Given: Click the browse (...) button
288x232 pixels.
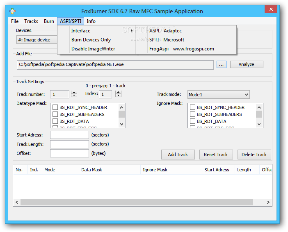Looking at the screenshot, I should coord(221,65).
